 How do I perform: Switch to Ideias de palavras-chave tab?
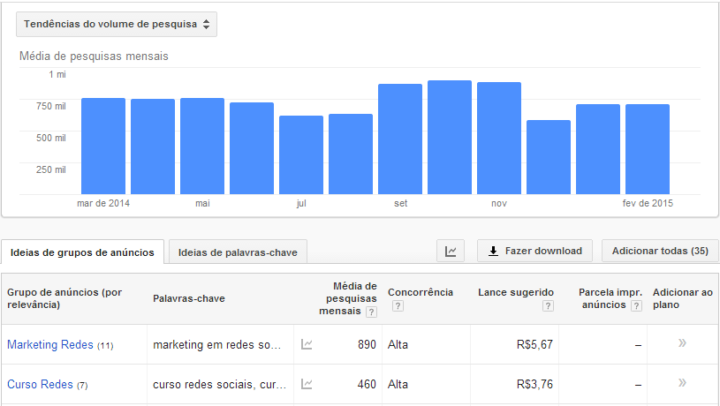[238, 252]
